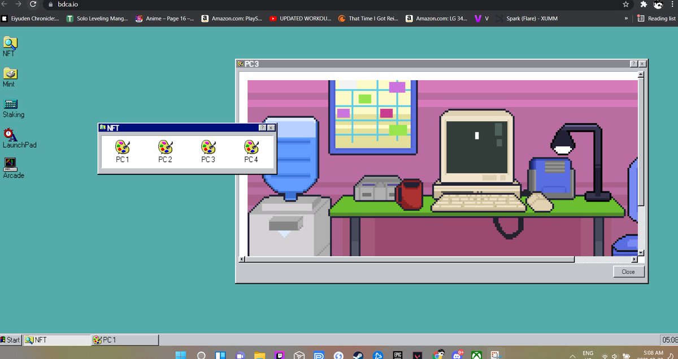
Task: Click help button in PC 3 window title bar
Action: pos(634,64)
